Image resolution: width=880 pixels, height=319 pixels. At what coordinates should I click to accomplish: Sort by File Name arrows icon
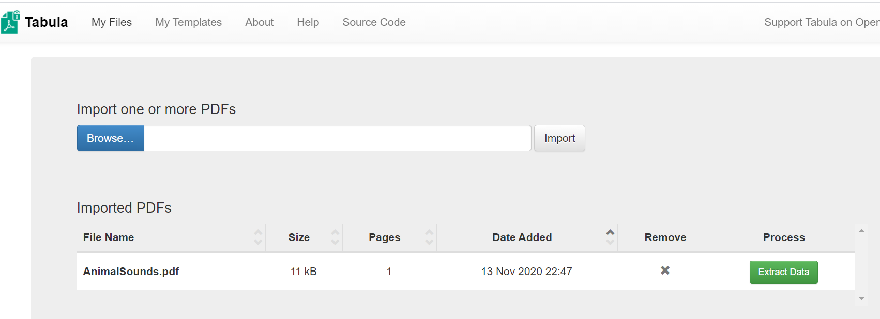[x=258, y=237]
